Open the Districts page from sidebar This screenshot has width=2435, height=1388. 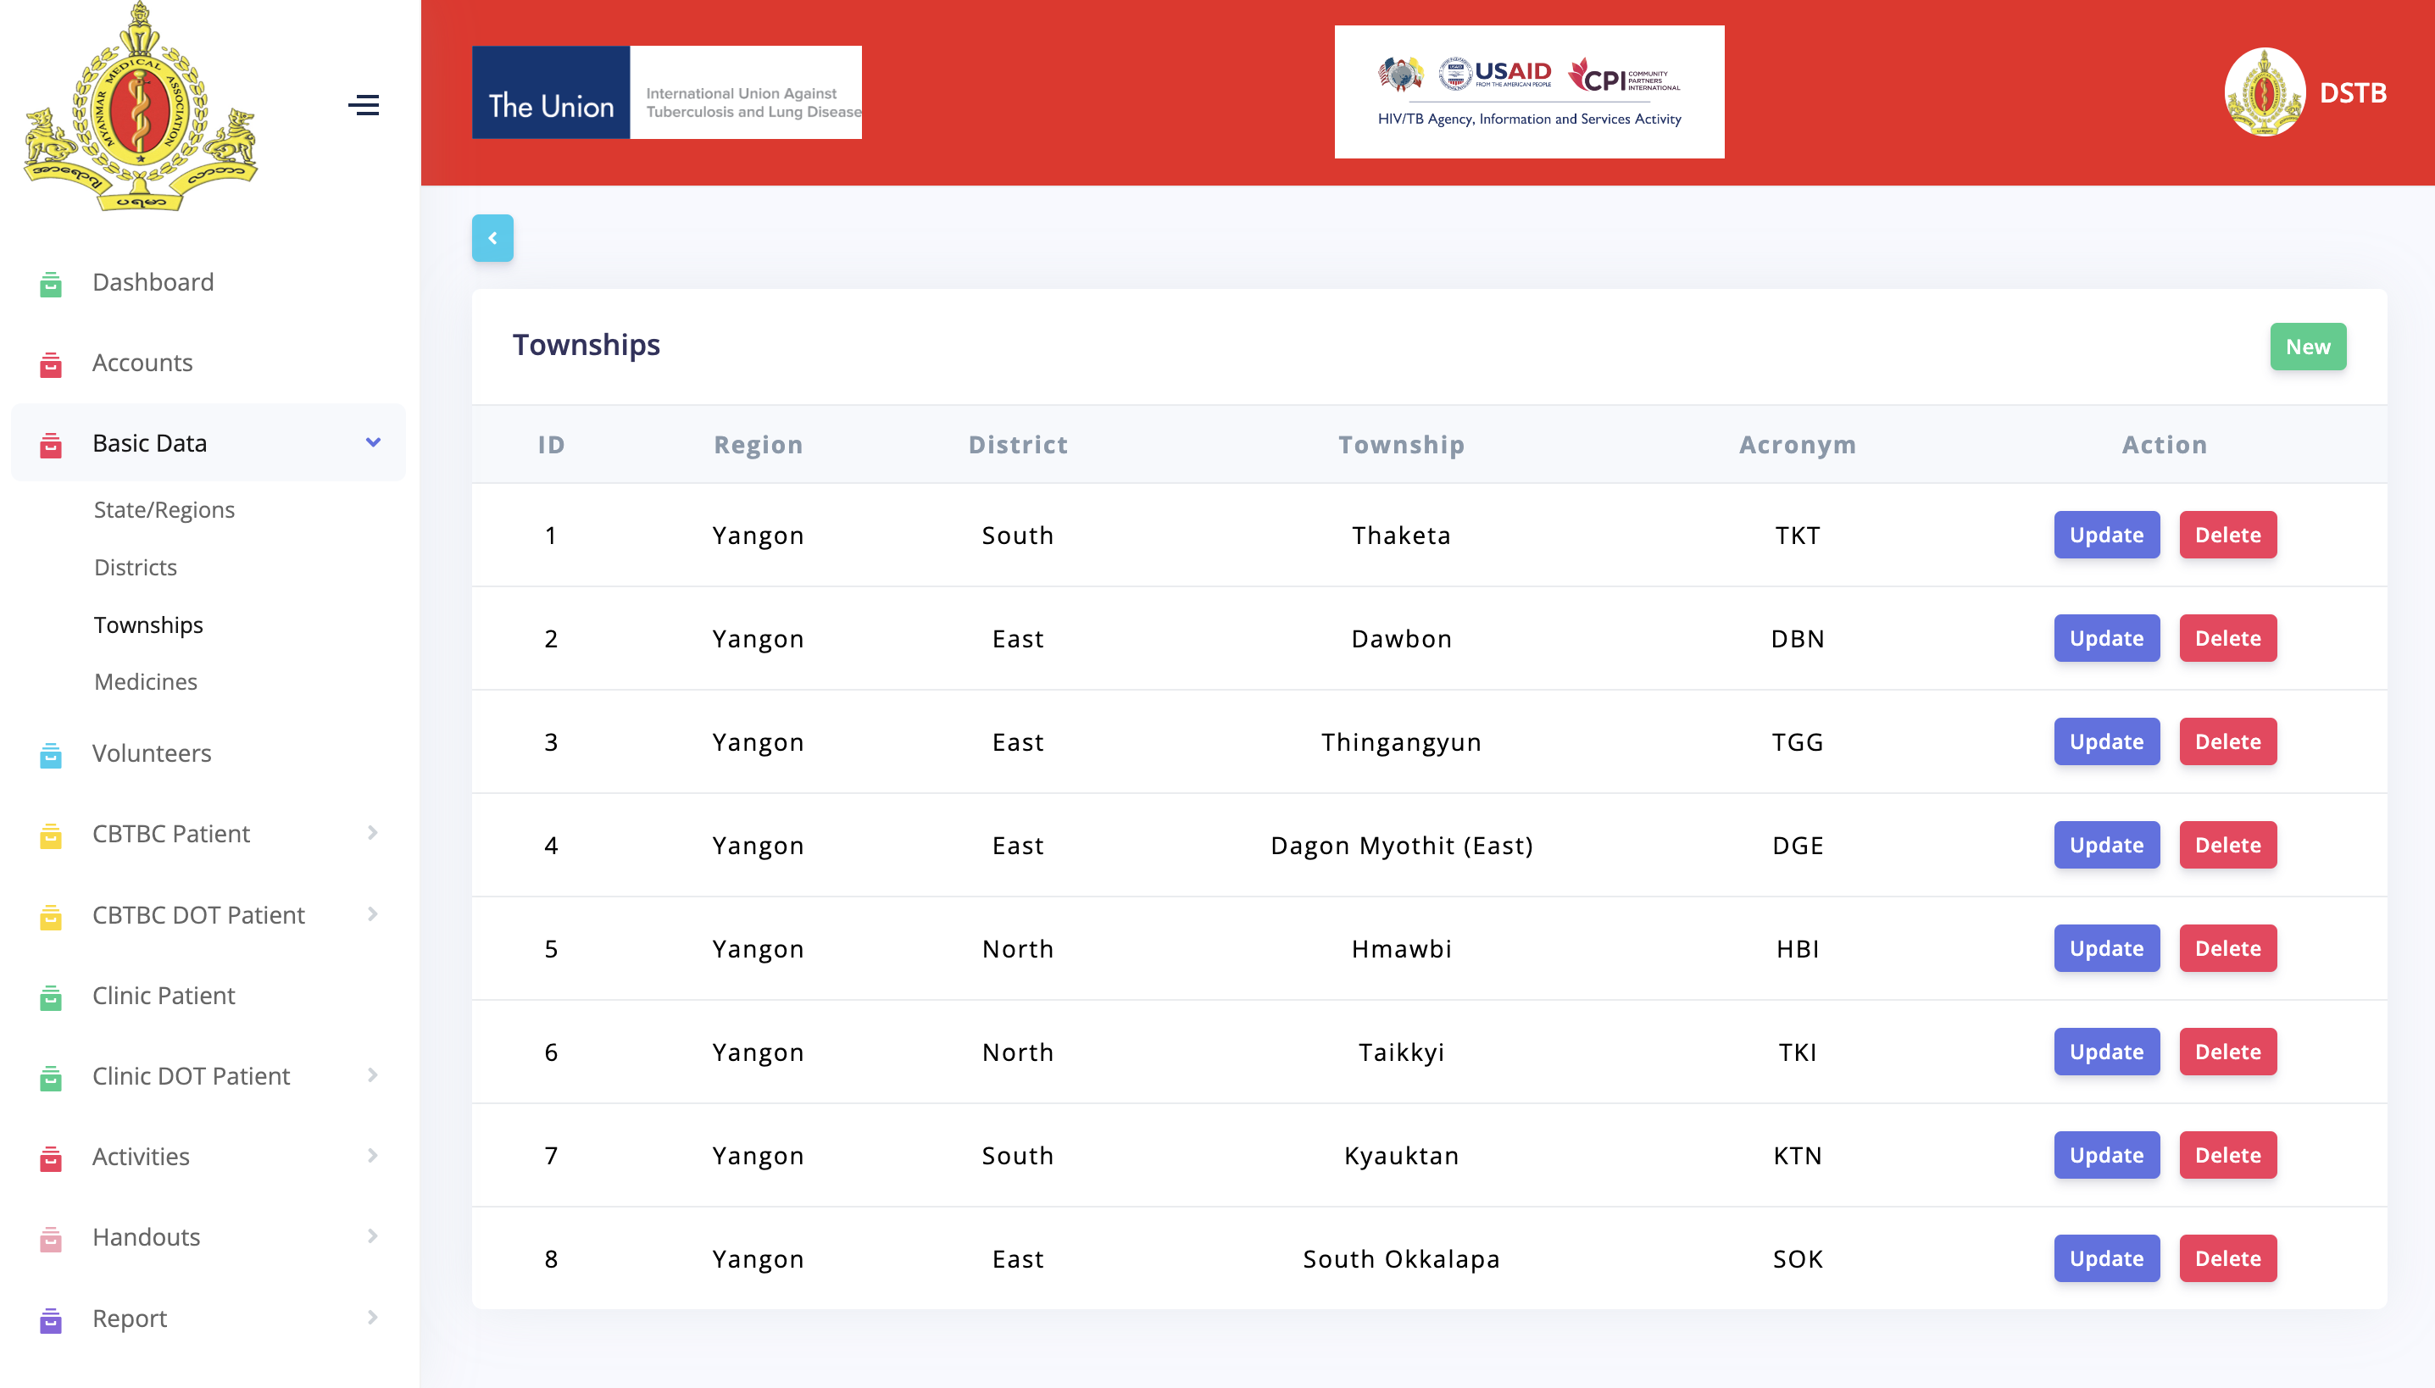click(136, 566)
